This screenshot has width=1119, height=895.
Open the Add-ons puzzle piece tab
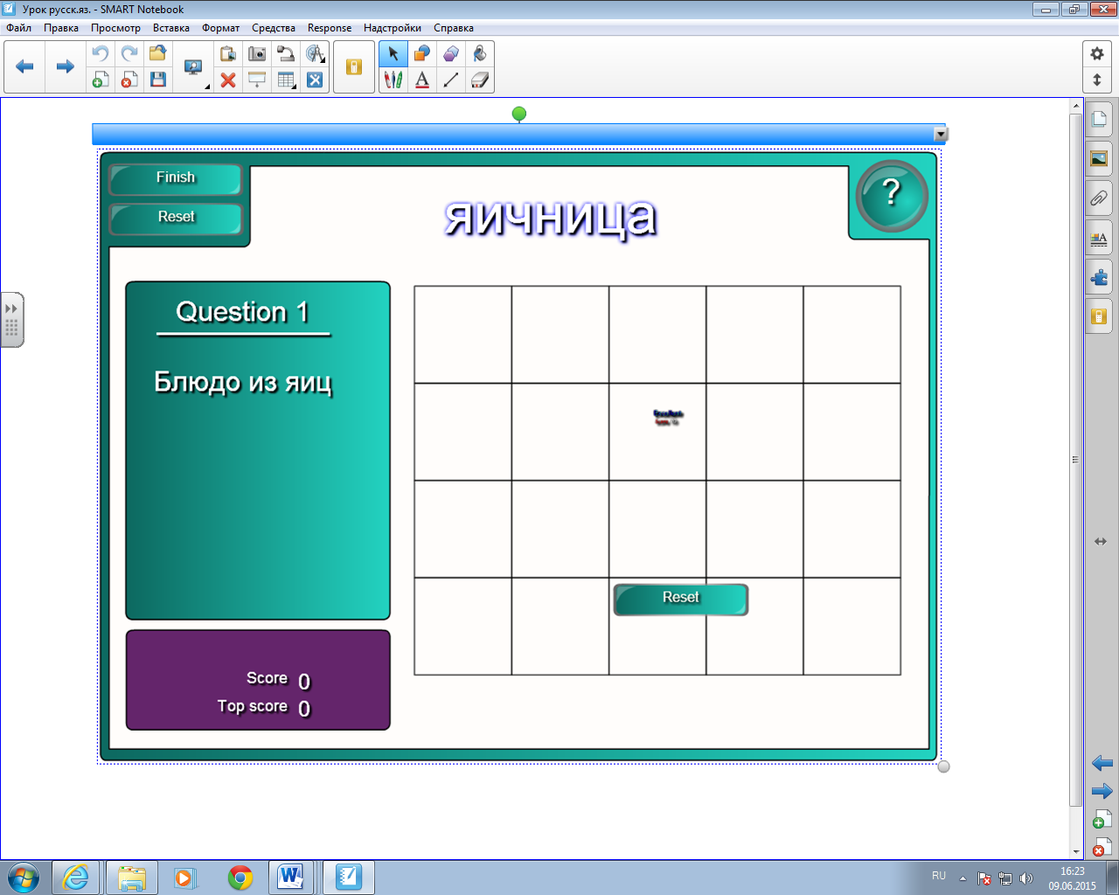click(x=1099, y=278)
